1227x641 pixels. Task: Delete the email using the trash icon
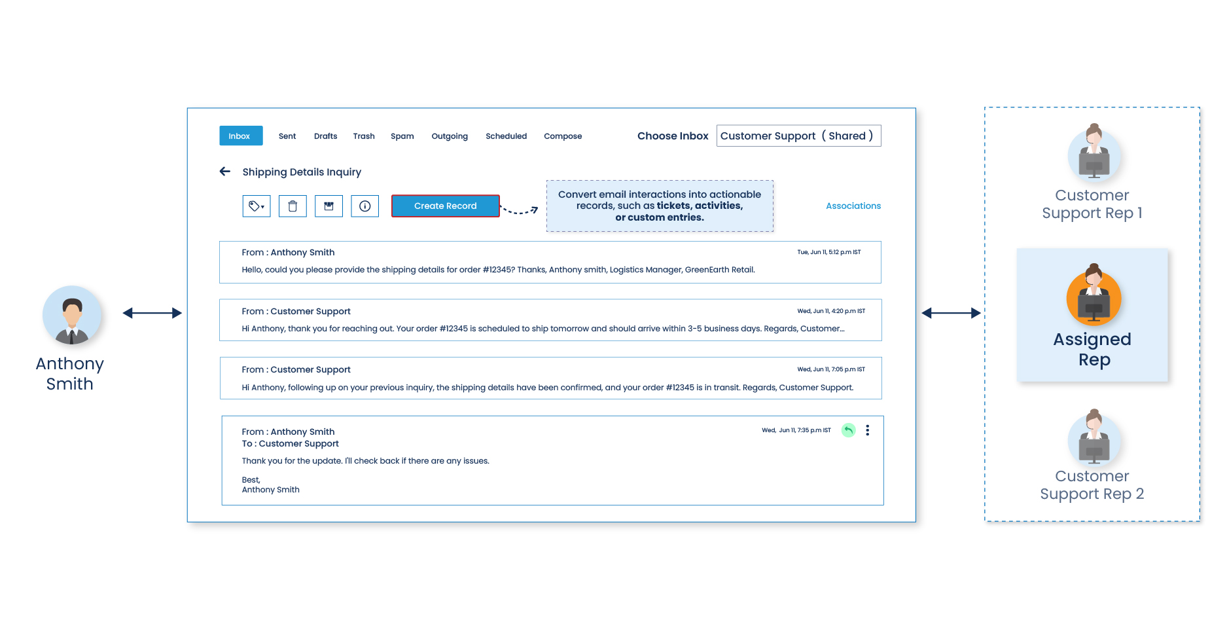click(x=293, y=206)
